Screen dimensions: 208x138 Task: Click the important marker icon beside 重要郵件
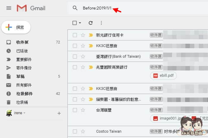point(9,59)
